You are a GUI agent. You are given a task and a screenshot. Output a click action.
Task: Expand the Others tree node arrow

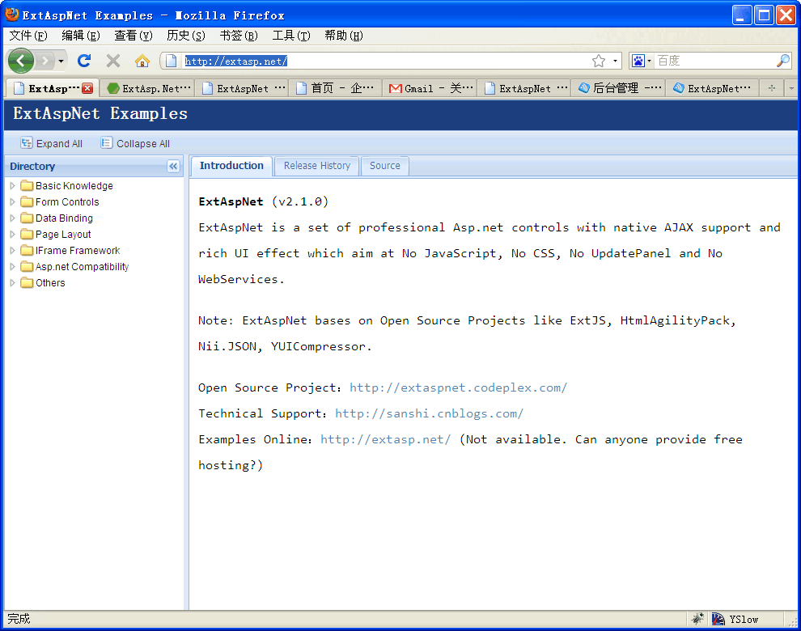[13, 282]
